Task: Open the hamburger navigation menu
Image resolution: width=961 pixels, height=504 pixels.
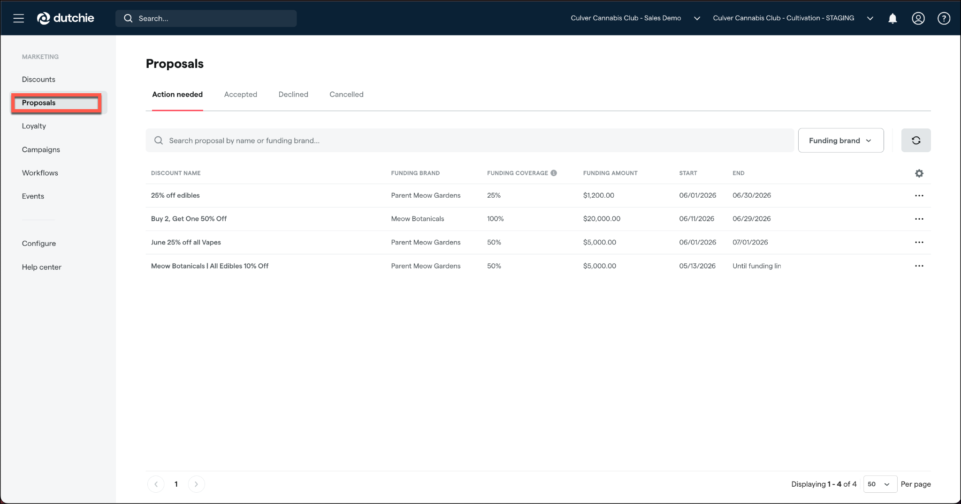Action: pyautogui.click(x=19, y=18)
